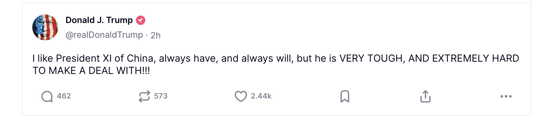
Task: Click the Donald J. Trump display name
Action: (99, 20)
